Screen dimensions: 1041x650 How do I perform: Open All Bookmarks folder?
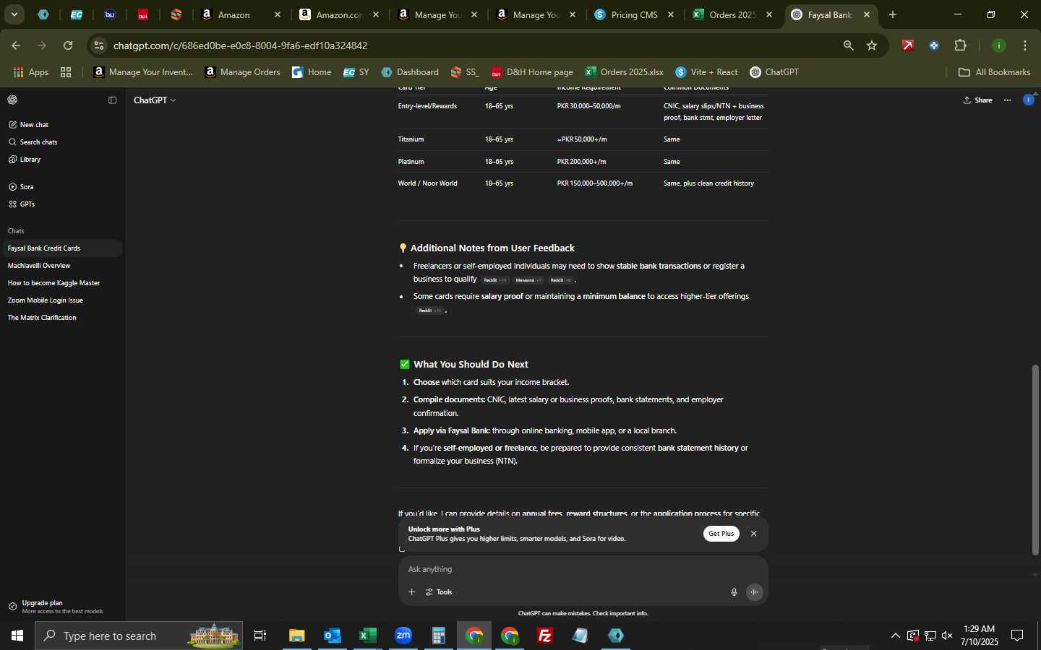(x=994, y=72)
